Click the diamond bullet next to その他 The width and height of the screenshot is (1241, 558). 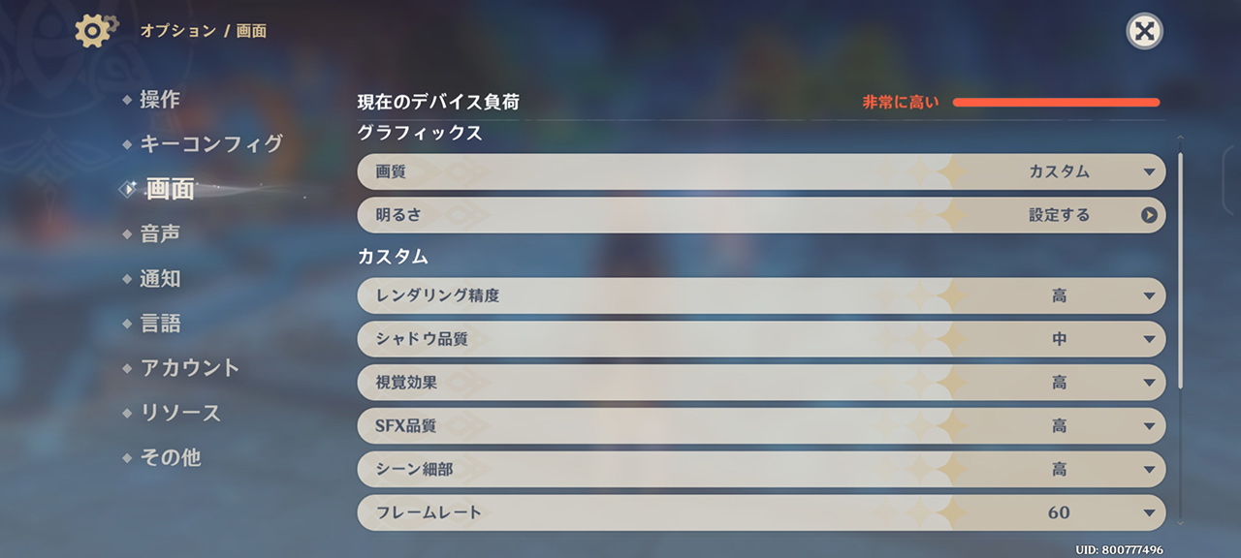126,458
